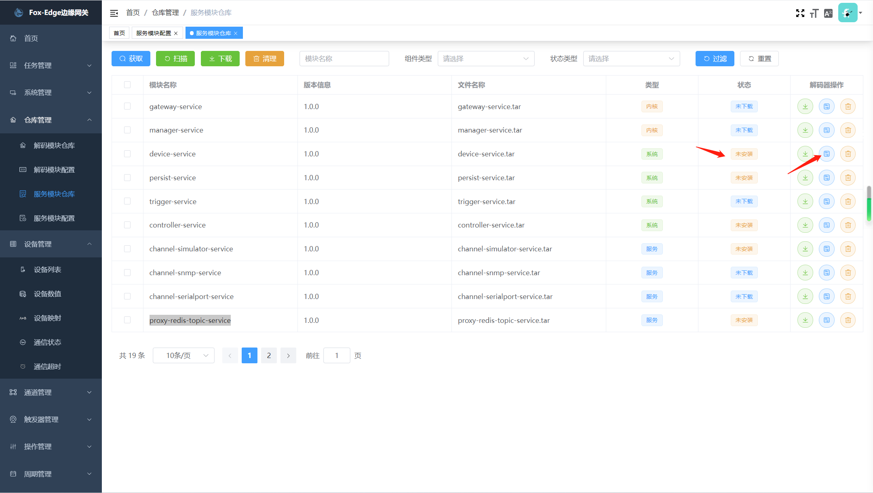Install icon for gateway-service row
Viewport: 873px width, 493px height.
point(827,106)
